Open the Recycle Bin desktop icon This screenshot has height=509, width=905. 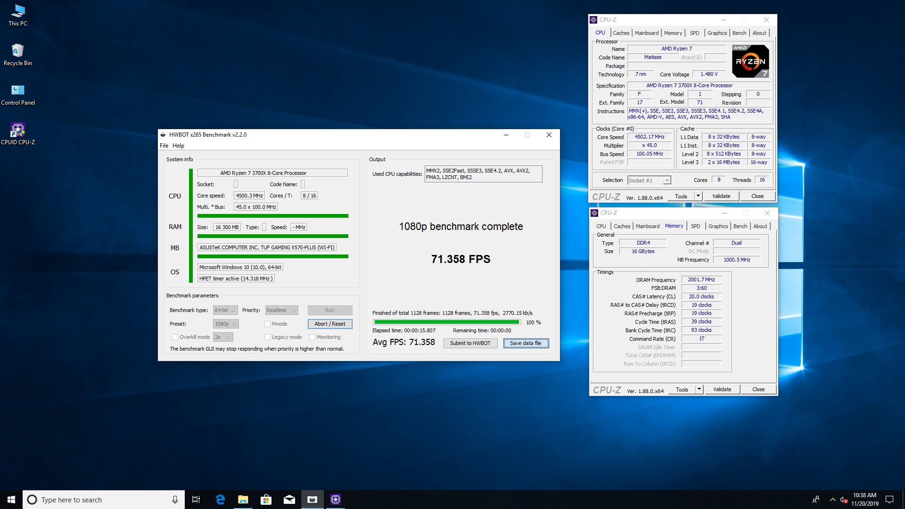tap(18, 55)
